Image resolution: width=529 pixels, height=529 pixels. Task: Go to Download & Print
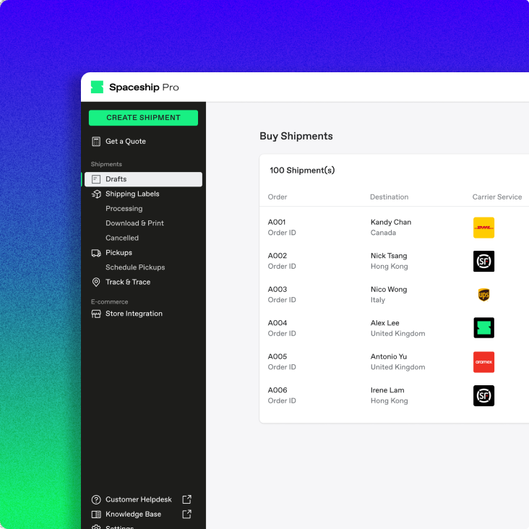click(x=134, y=223)
